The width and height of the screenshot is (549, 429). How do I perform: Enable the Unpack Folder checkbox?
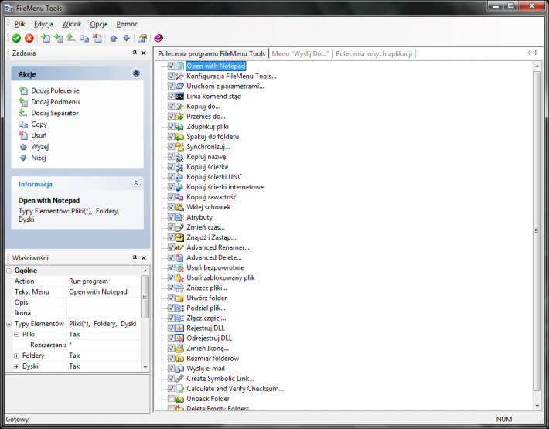pos(171,399)
